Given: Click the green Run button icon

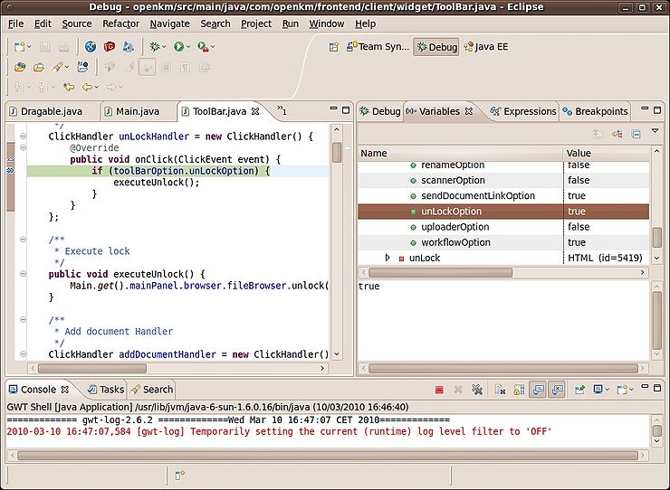Looking at the screenshot, I should pyautogui.click(x=178, y=46).
